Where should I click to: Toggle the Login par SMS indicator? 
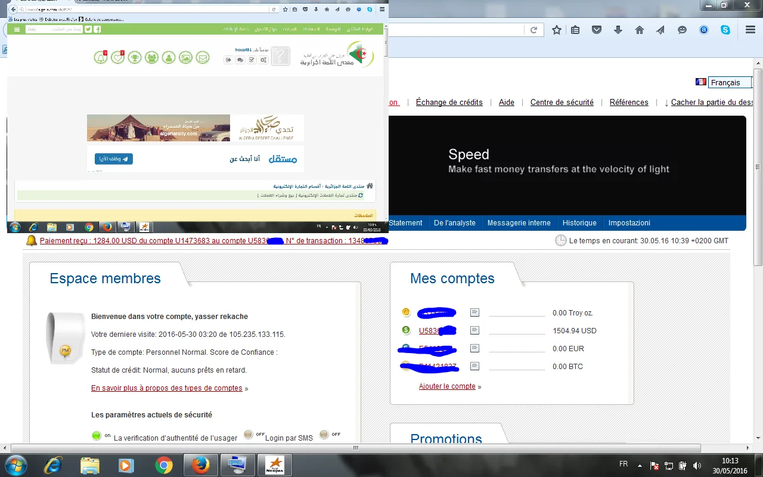click(x=249, y=435)
